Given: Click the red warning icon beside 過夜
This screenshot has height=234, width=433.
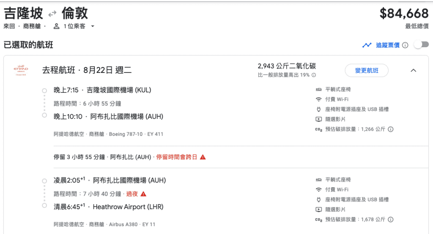Looking at the screenshot, I should point(143,194).
